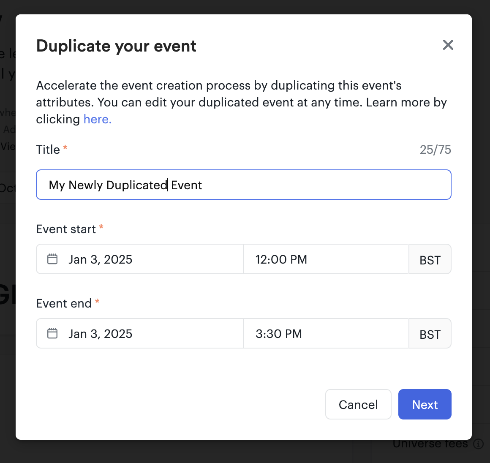Open the 'here.' learn more link
The width and height of the screenshot is (490, 463).
point(98,119)
